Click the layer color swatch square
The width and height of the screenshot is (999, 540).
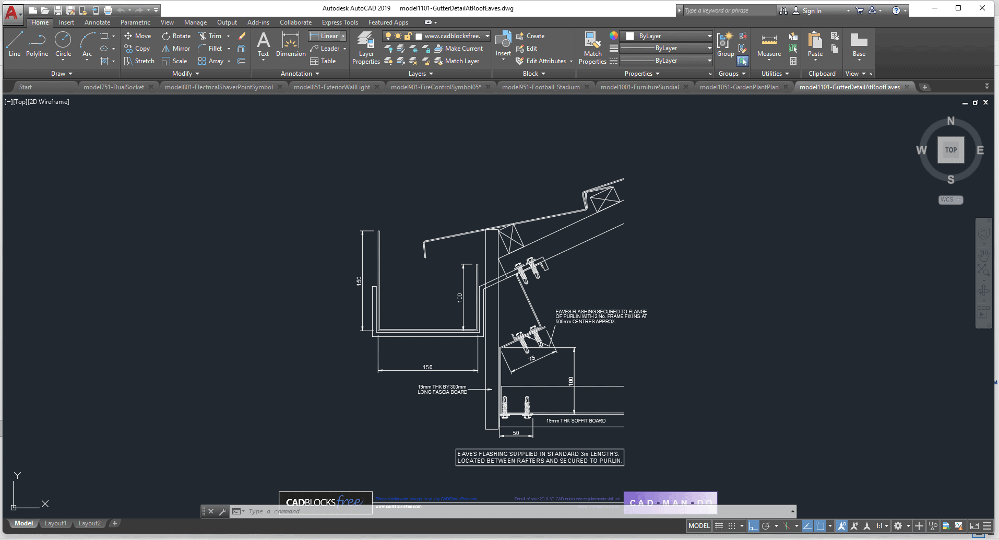coord(419,36)
